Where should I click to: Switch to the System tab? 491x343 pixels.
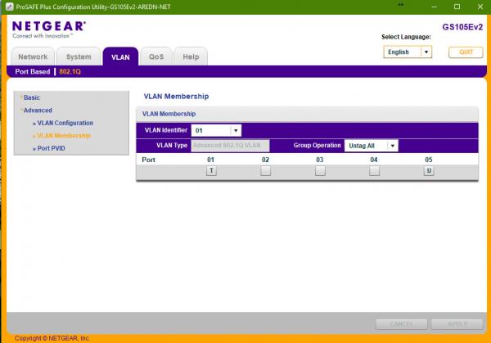(x=79, y=56)
